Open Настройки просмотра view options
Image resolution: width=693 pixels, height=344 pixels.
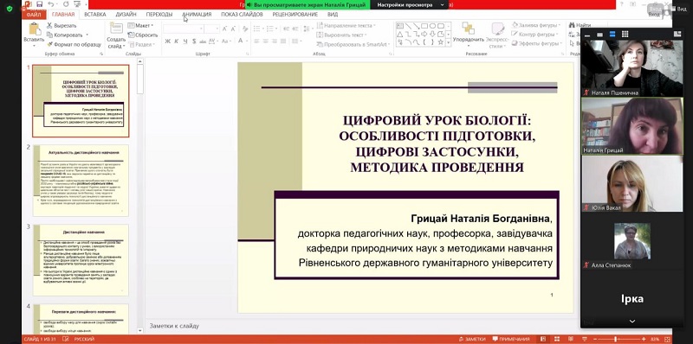pyautogui.click(x=411, y=4)
